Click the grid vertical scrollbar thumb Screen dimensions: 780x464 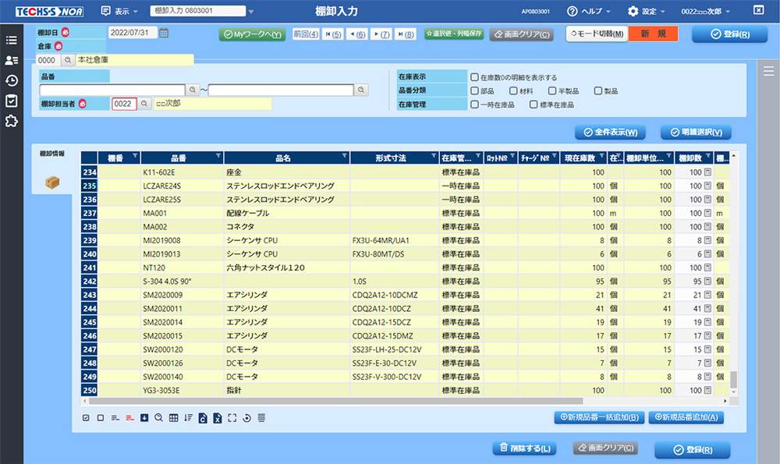733,380
